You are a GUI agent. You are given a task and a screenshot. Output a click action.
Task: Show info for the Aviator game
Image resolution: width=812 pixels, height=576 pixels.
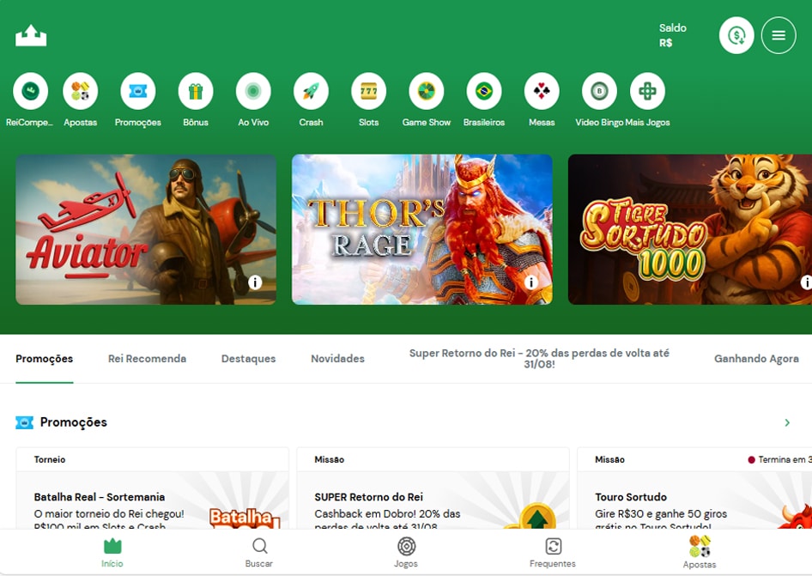pos(255,282)
